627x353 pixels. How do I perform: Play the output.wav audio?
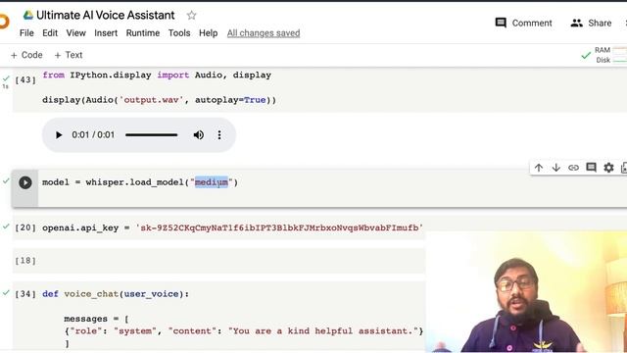59,135
